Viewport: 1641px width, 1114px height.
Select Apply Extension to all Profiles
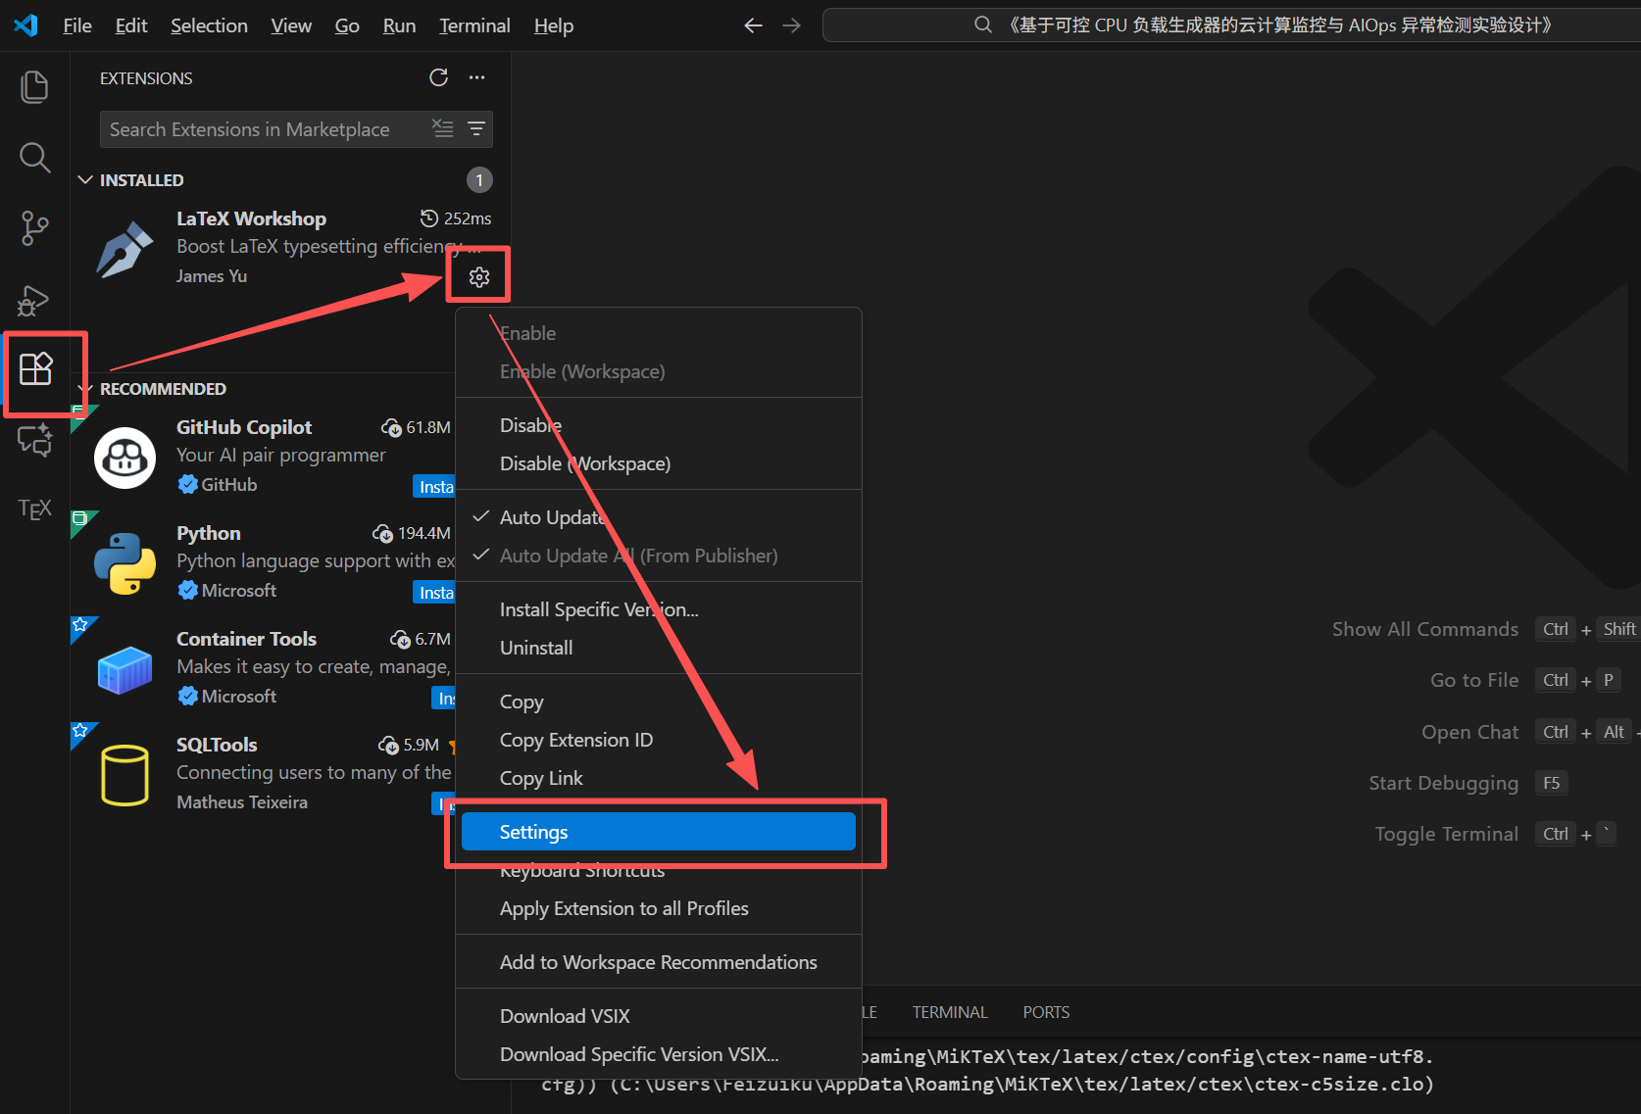(659, 908)
